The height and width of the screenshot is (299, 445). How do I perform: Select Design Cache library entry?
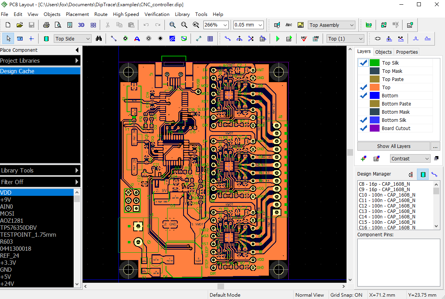click(40, 71)
